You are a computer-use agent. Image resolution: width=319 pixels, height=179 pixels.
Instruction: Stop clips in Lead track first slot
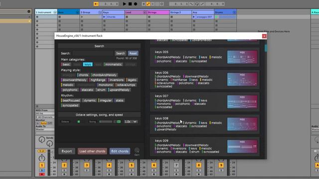tap(127, 17)
